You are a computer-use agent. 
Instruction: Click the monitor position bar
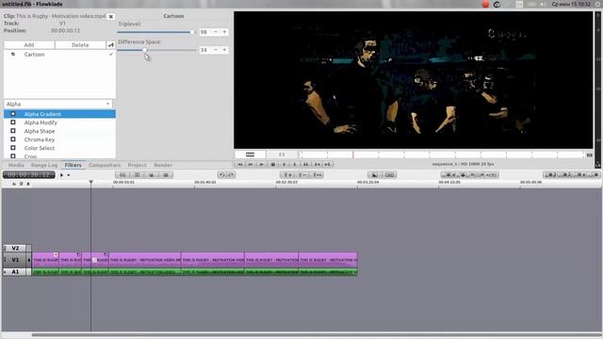click(x=442, y=154)
